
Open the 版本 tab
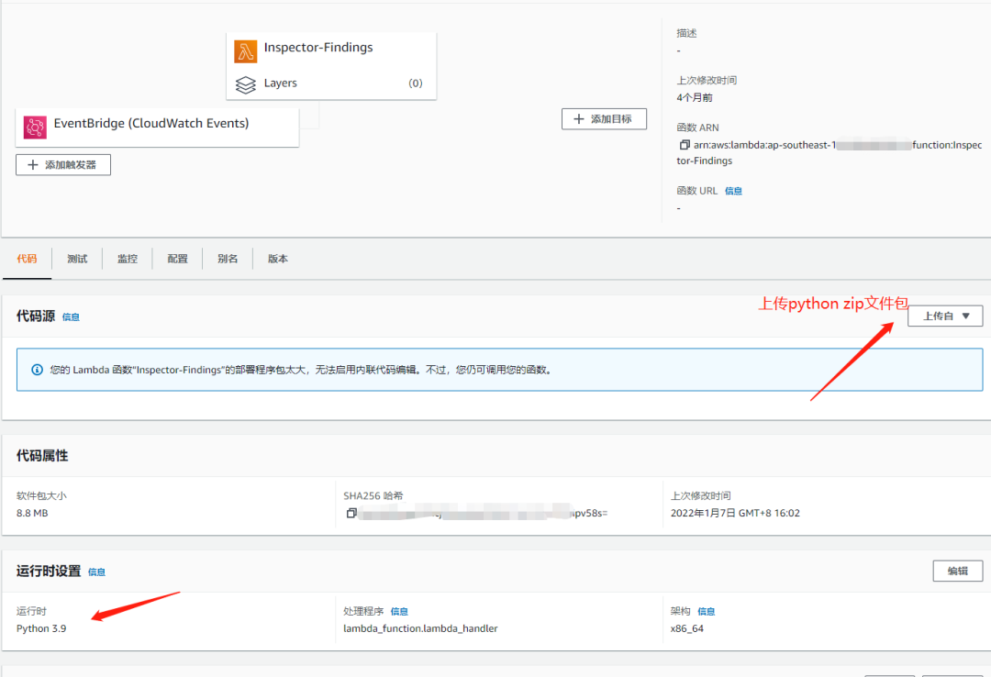pyautogui.click(x=278, y=259)
